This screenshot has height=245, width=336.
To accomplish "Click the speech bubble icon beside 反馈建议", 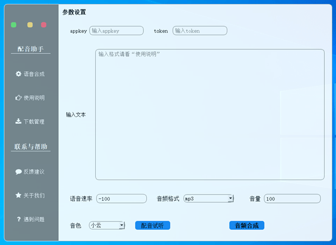I will [x=18, y=172].
